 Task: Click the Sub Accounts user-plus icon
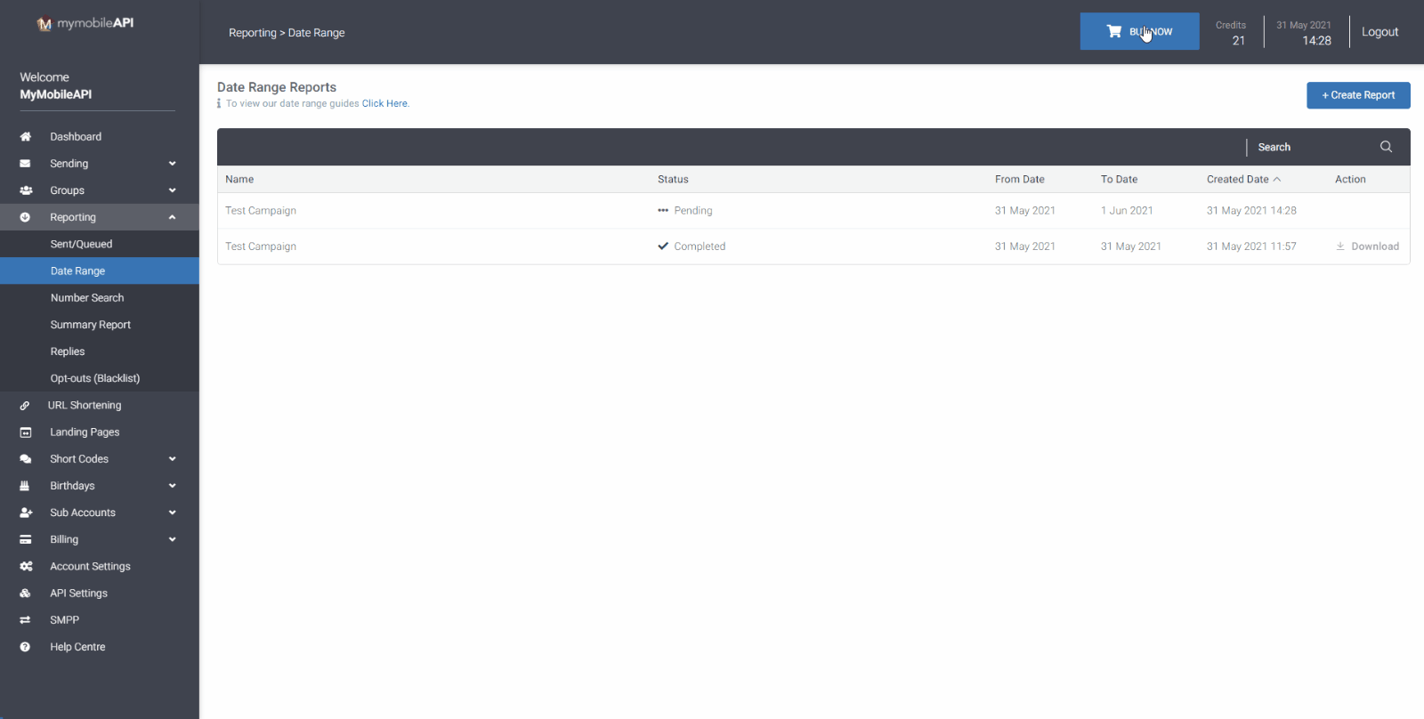(x=26, y=513)
